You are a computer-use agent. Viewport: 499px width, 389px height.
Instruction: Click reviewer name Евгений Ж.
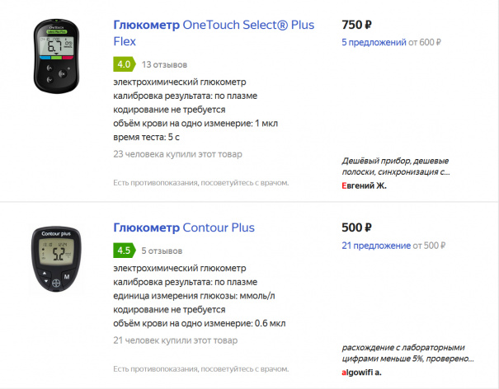(x=364, y=185)
